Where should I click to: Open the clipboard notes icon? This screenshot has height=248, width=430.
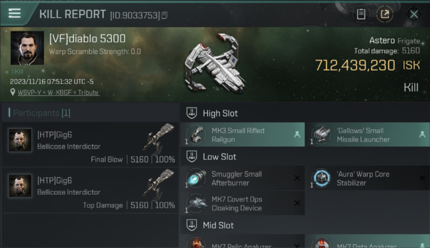(361, 14)
